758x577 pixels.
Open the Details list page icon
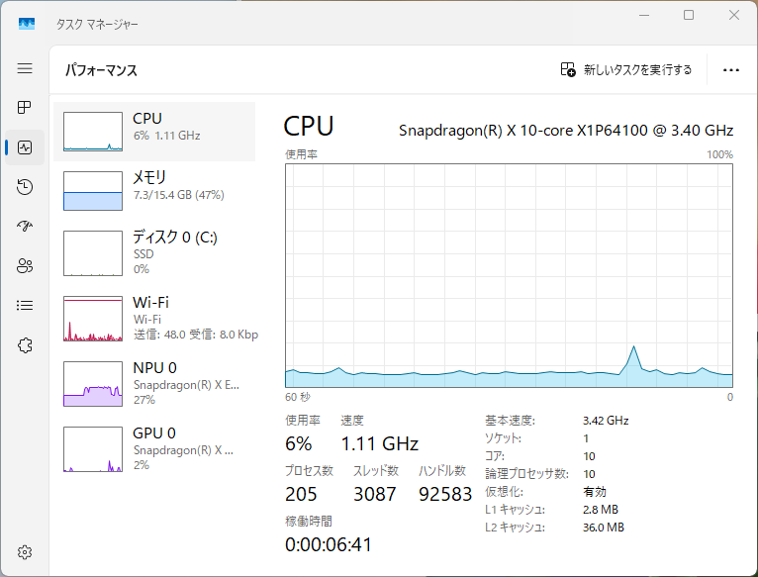tap(25, 305)
